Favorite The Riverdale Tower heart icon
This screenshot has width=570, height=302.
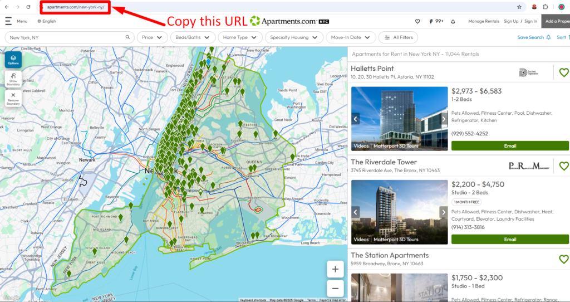point(564,166)
